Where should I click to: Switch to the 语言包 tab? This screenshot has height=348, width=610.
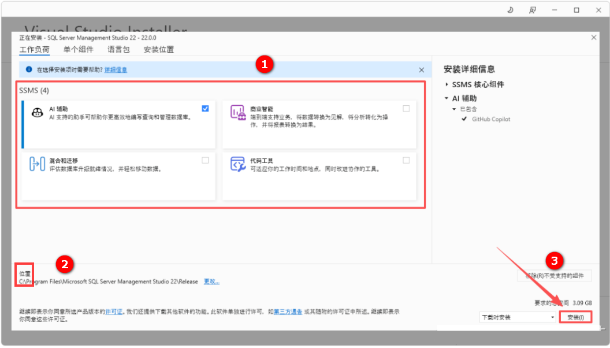coord(118,50)
